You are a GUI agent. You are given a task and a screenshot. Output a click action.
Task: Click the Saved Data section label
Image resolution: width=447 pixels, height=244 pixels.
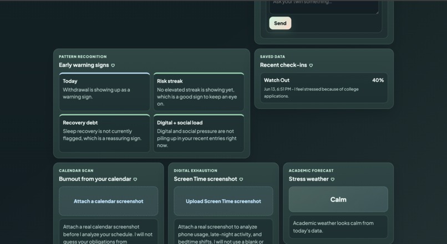(x=272, y=56)
